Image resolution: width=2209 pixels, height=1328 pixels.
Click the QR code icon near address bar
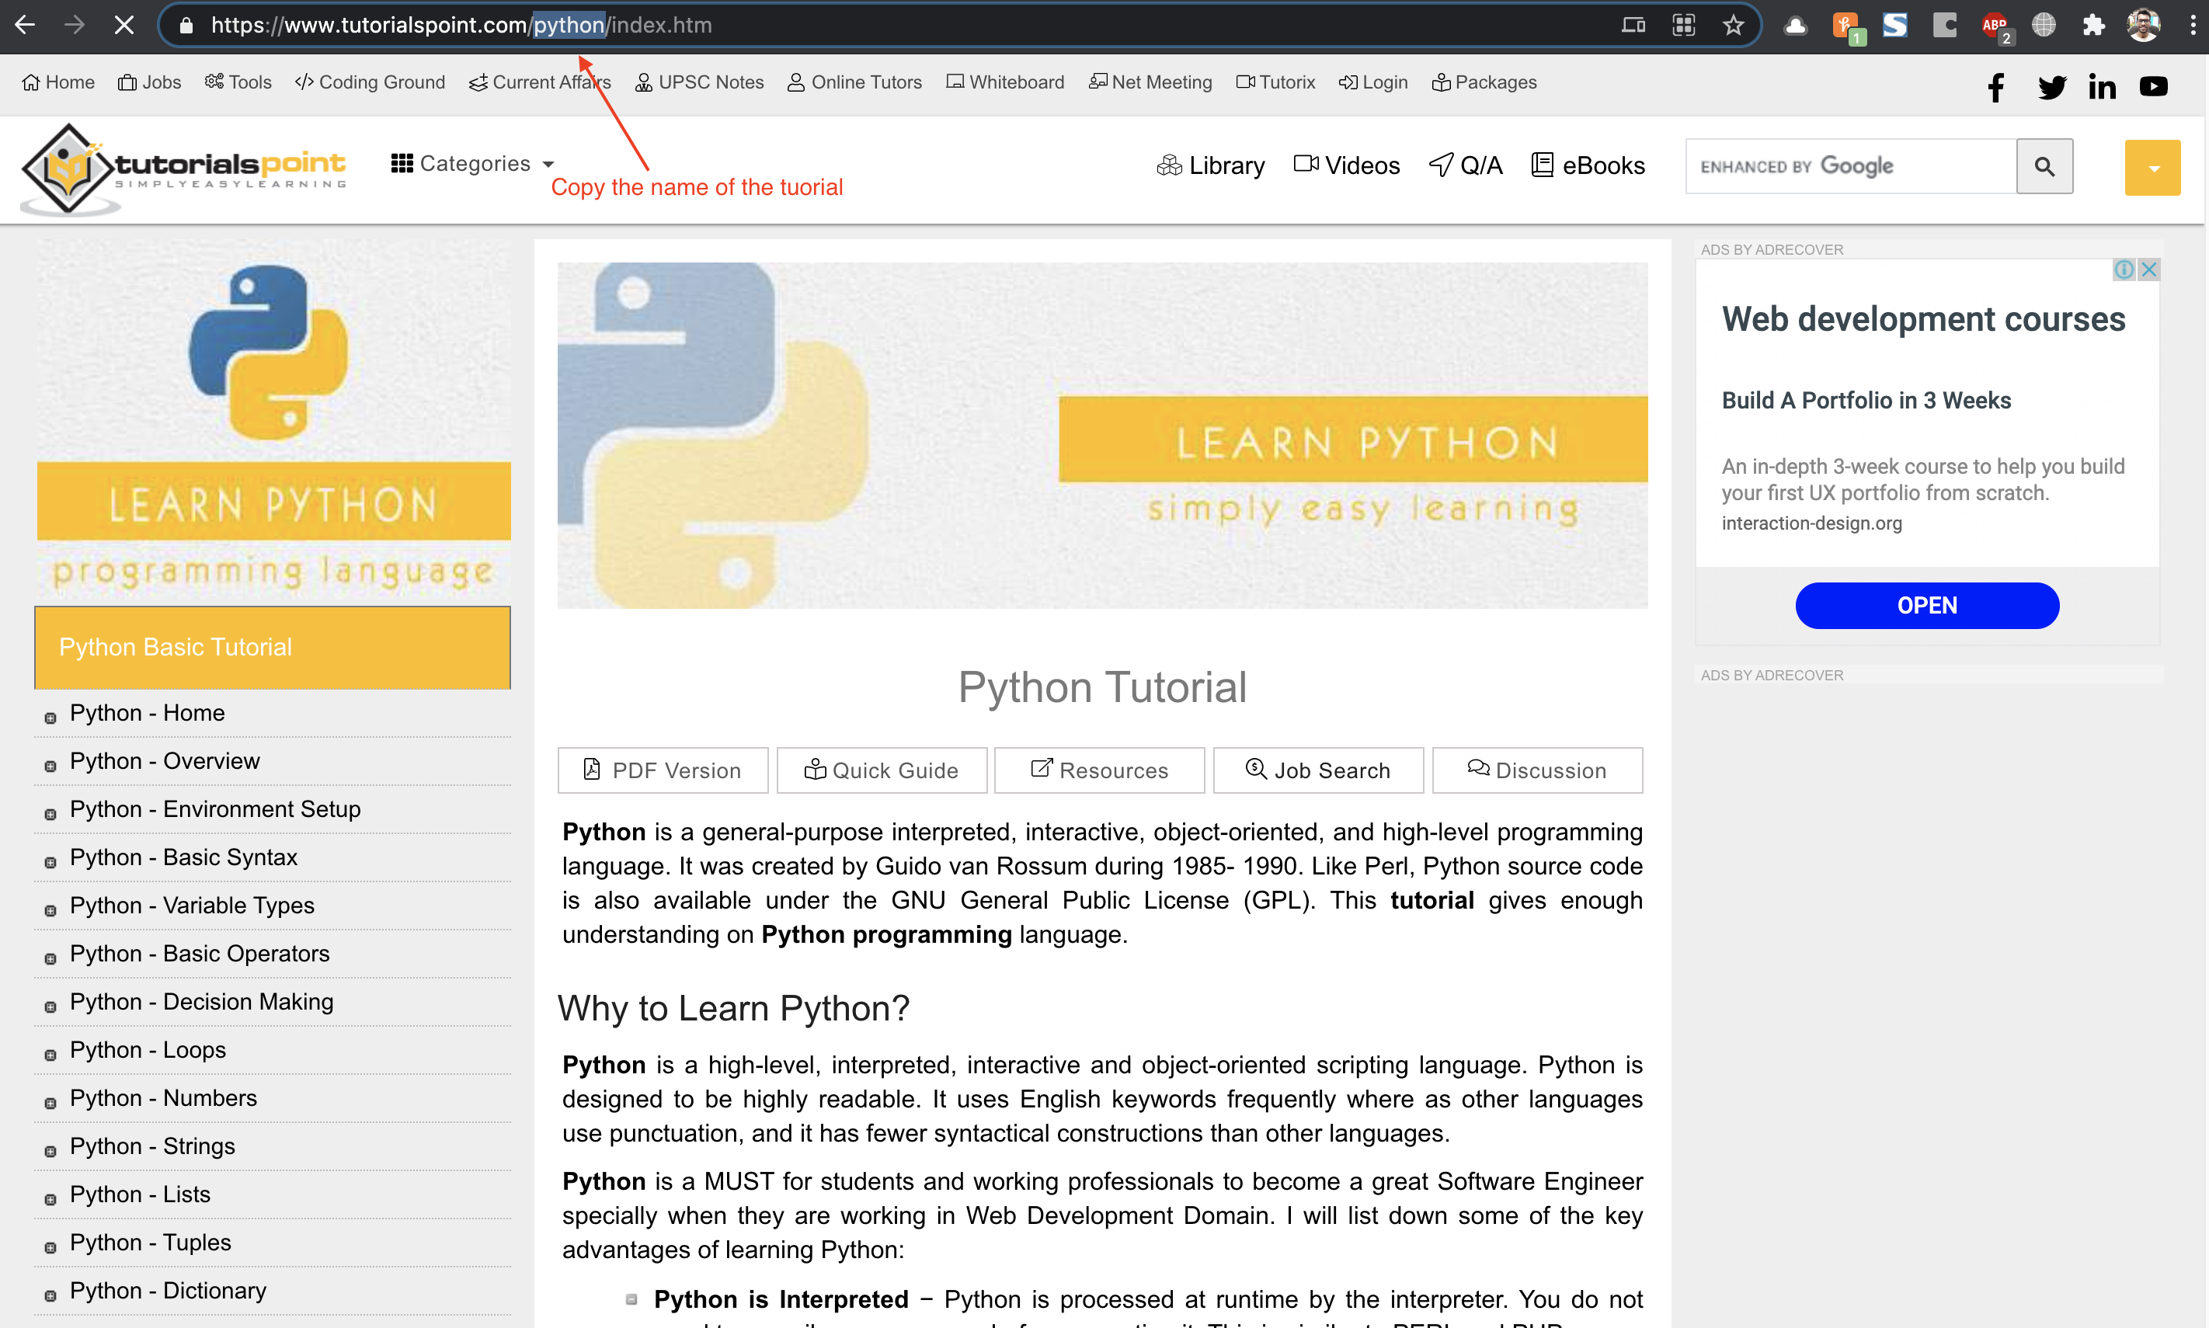coord(1684,25)
